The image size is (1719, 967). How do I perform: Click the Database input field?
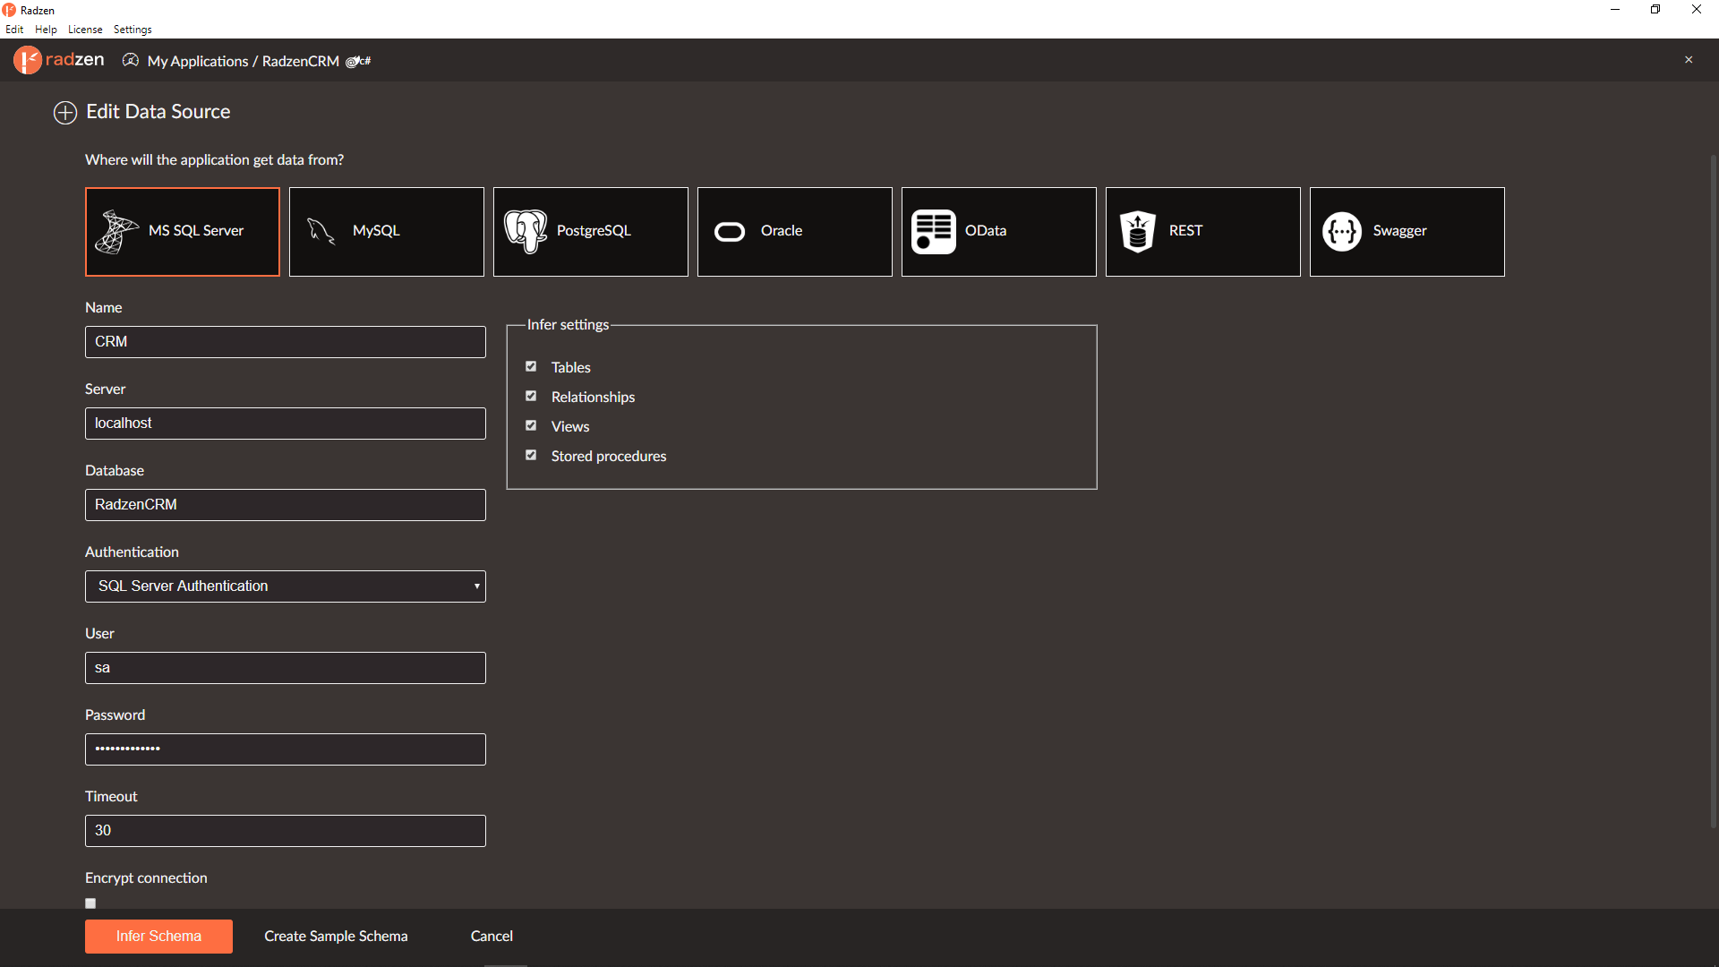(286, 505)
